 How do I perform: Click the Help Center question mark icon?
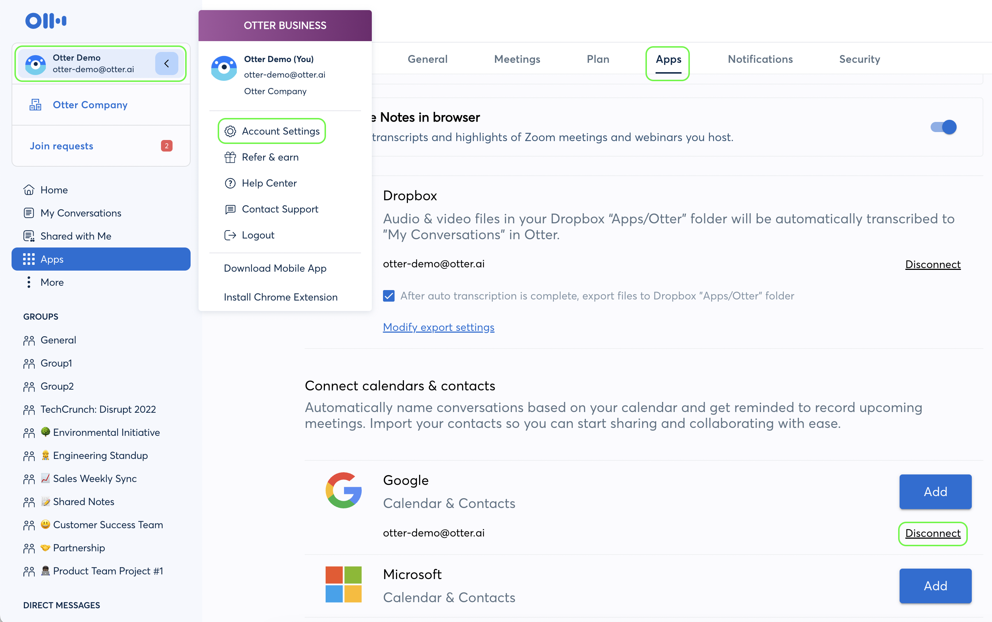click(x=230, y=183)
